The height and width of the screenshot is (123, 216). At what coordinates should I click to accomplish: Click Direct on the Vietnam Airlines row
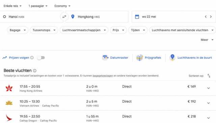pos(127,101)
